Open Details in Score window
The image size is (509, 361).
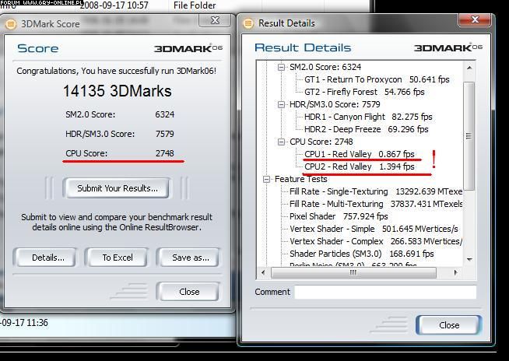(47, 258)
